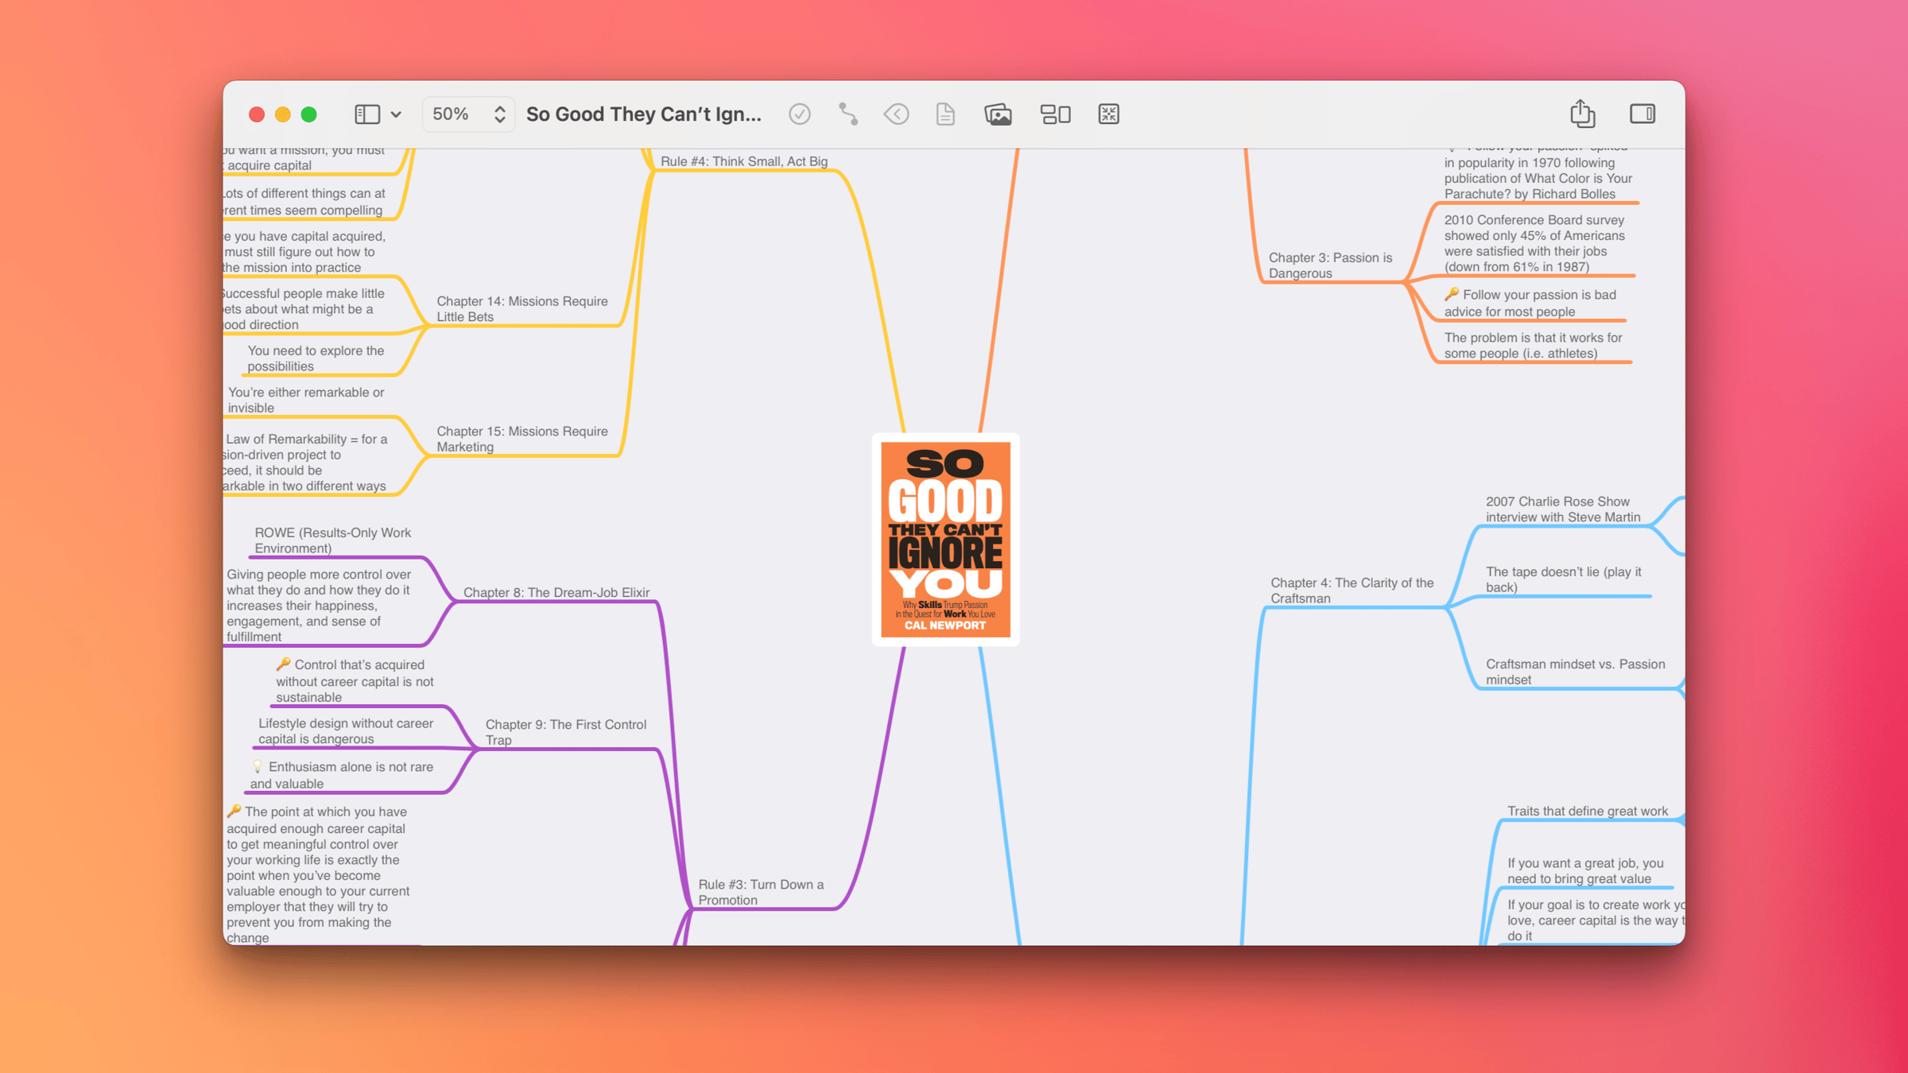Select 'Control that's acquired without career capital' node
The width and height of the screenshot is (1908, 1073).
(x=355, y=681)
